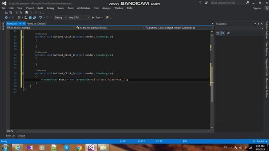269x151 pixels.
Task: Click the Publish button in status bar
Action: [x=260, y=141]
